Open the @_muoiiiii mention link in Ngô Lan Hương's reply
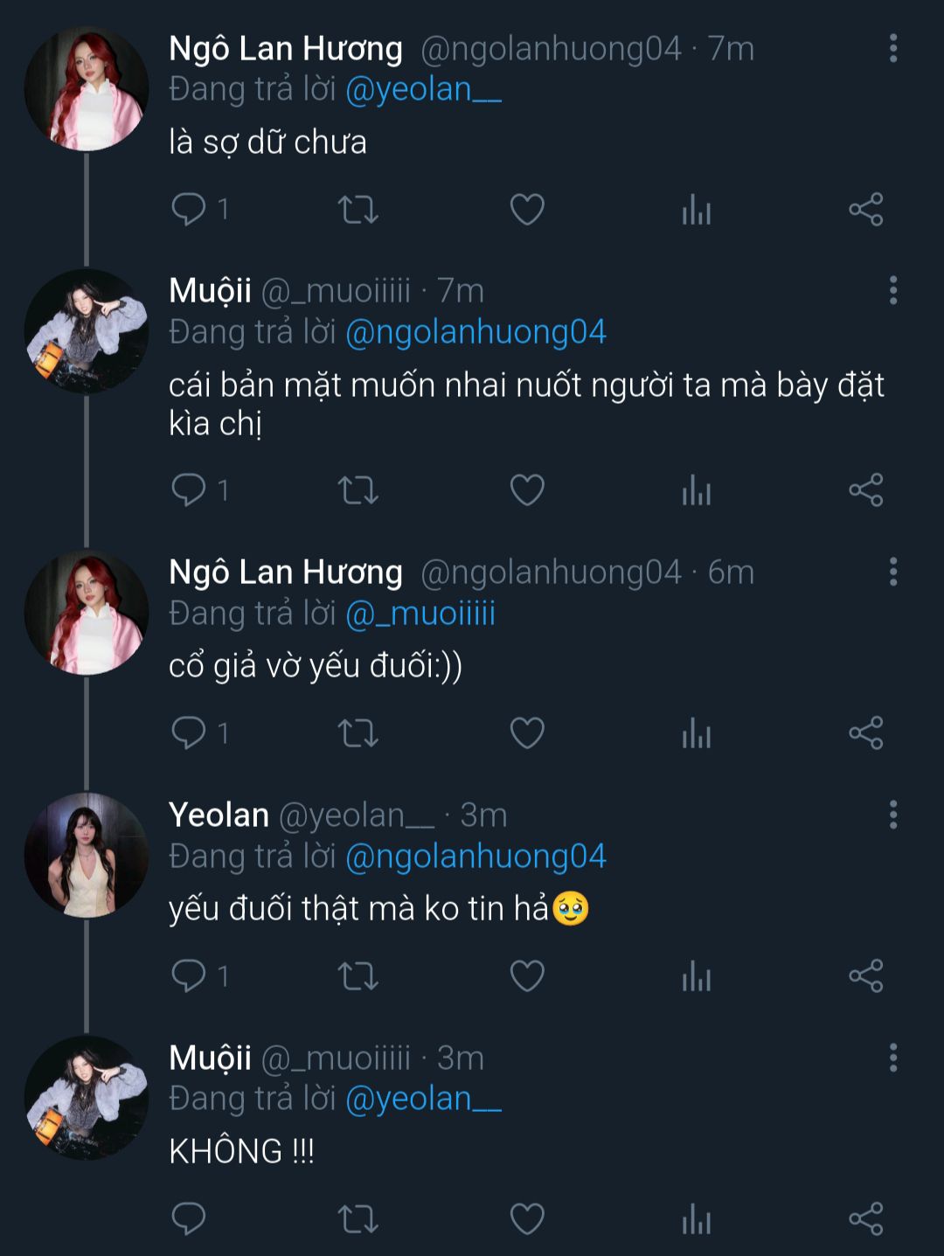 click(x=420, y=614)
